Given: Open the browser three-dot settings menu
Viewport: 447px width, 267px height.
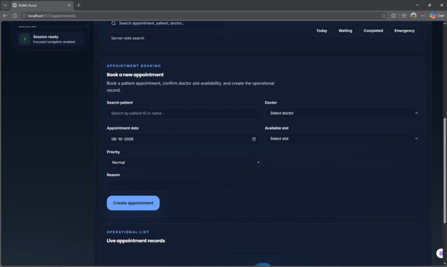Looking at the screenshot, I should 423,16.
